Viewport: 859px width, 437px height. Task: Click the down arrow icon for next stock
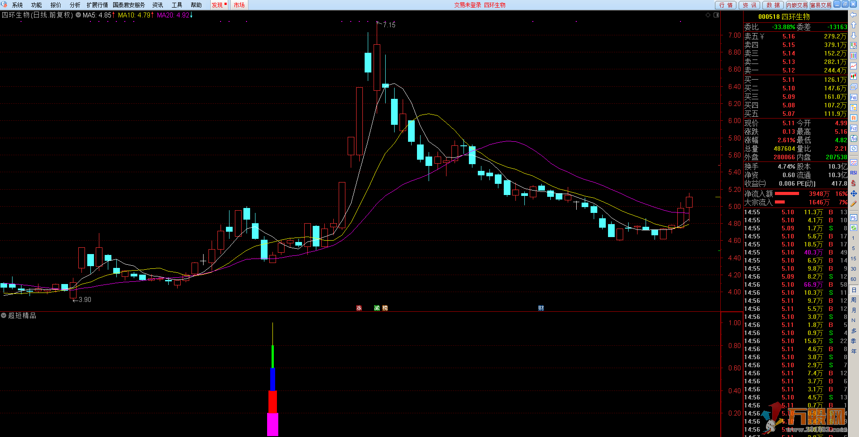[x=854, y=35]
